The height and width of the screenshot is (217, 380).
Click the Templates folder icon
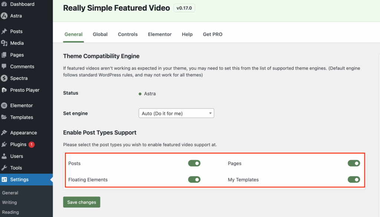[x=4, y=117]
